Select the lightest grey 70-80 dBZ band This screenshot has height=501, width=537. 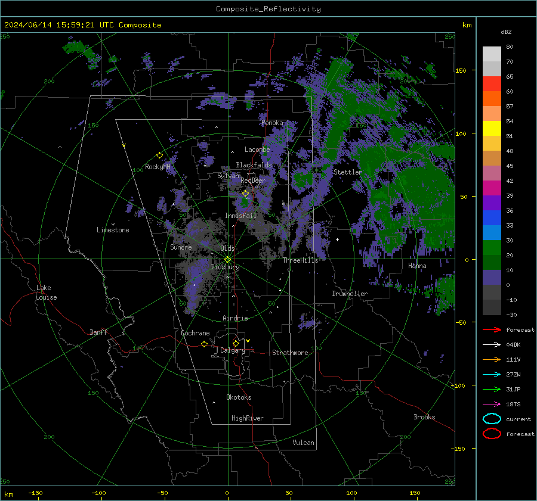492,54
